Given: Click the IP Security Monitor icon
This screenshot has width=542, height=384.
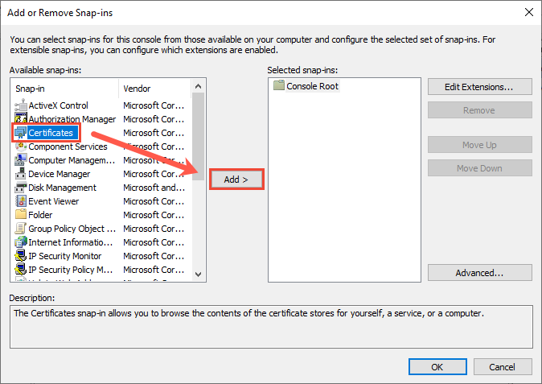Looking at the screenshot, I should (22, 256).
